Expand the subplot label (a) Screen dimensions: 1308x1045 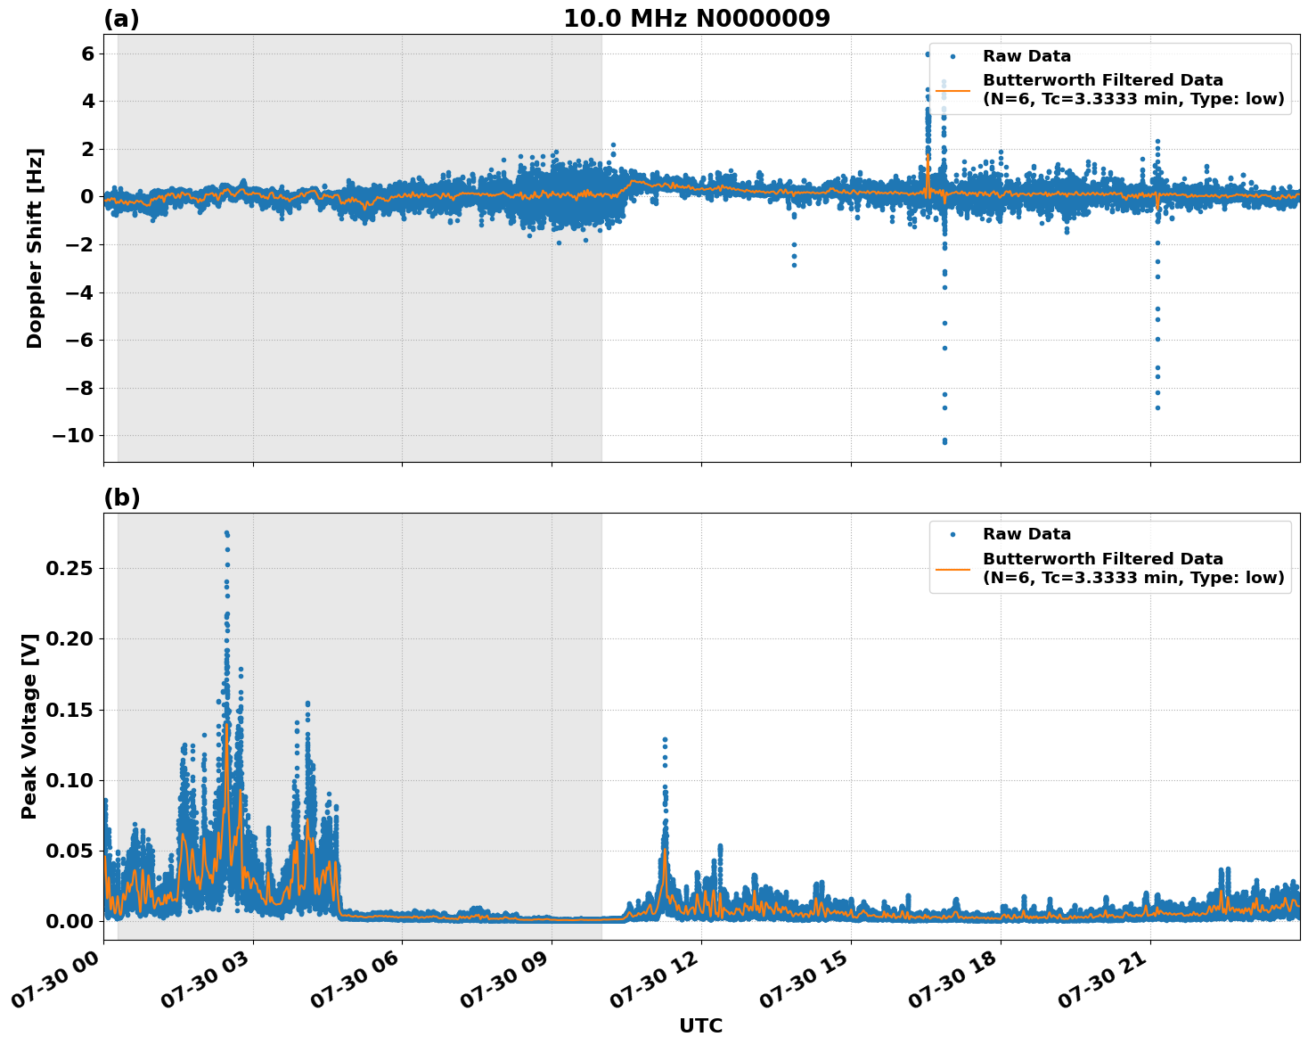click(x=123, y=17)
